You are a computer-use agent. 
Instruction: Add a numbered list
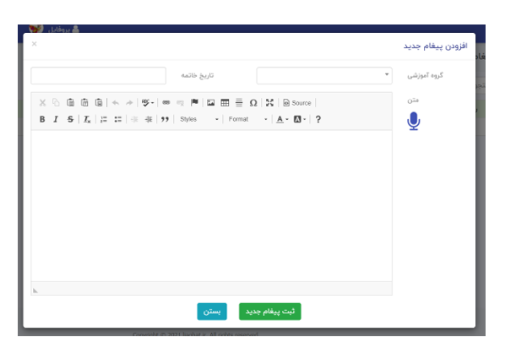point(104,119)
